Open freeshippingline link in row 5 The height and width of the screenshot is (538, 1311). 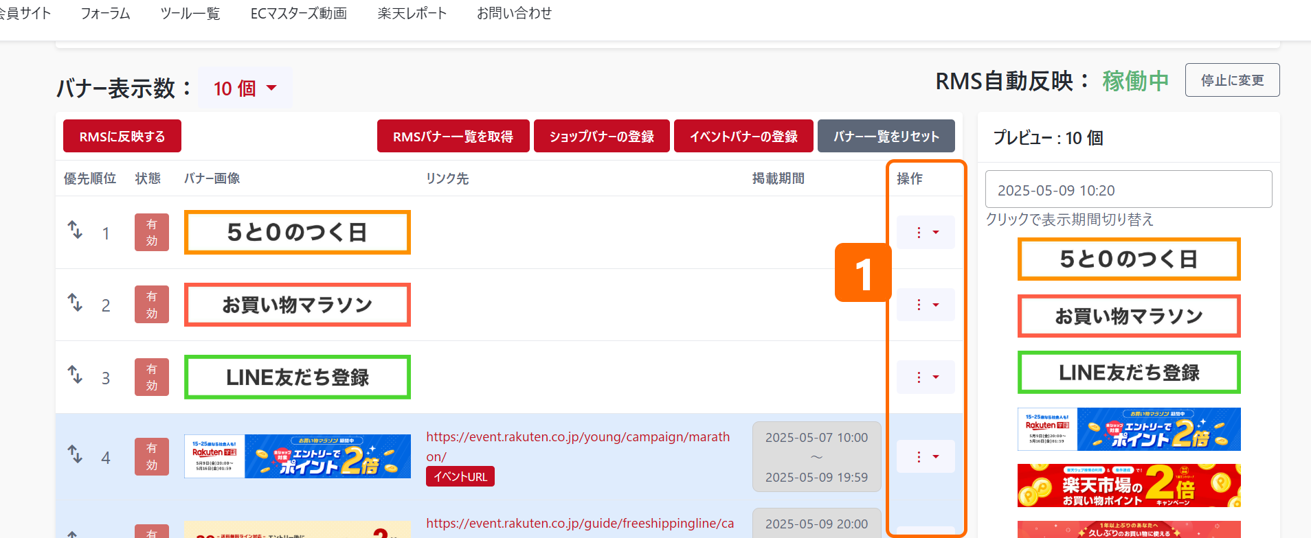point(580,524)
